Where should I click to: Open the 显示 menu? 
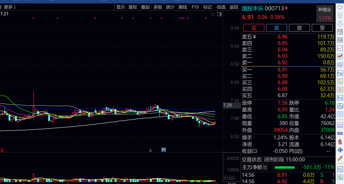point(120,7)
